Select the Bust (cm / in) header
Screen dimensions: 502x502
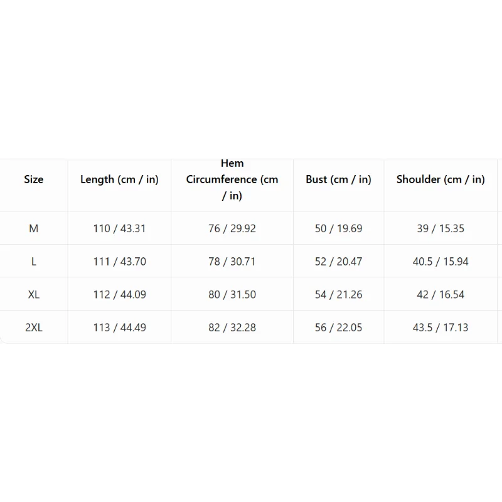pos(338,179)
